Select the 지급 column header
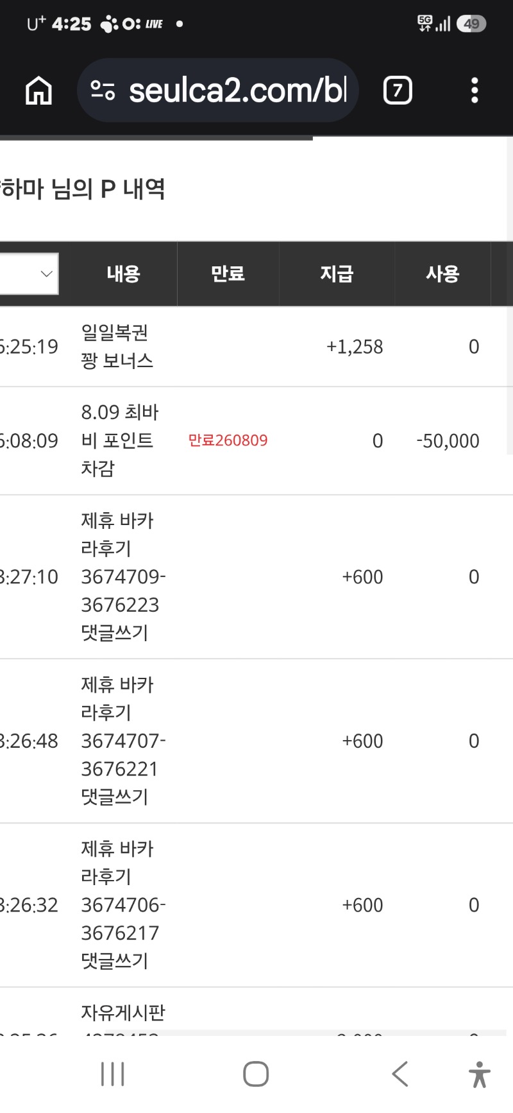Image resolution: width=513 pixels, height=1113 pixels. coord(337,274)
